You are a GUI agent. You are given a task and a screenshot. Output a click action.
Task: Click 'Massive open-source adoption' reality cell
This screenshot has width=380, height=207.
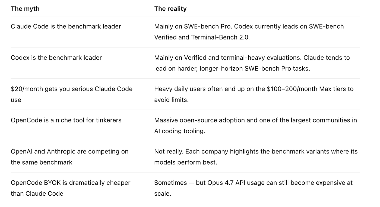click(255, 125)
